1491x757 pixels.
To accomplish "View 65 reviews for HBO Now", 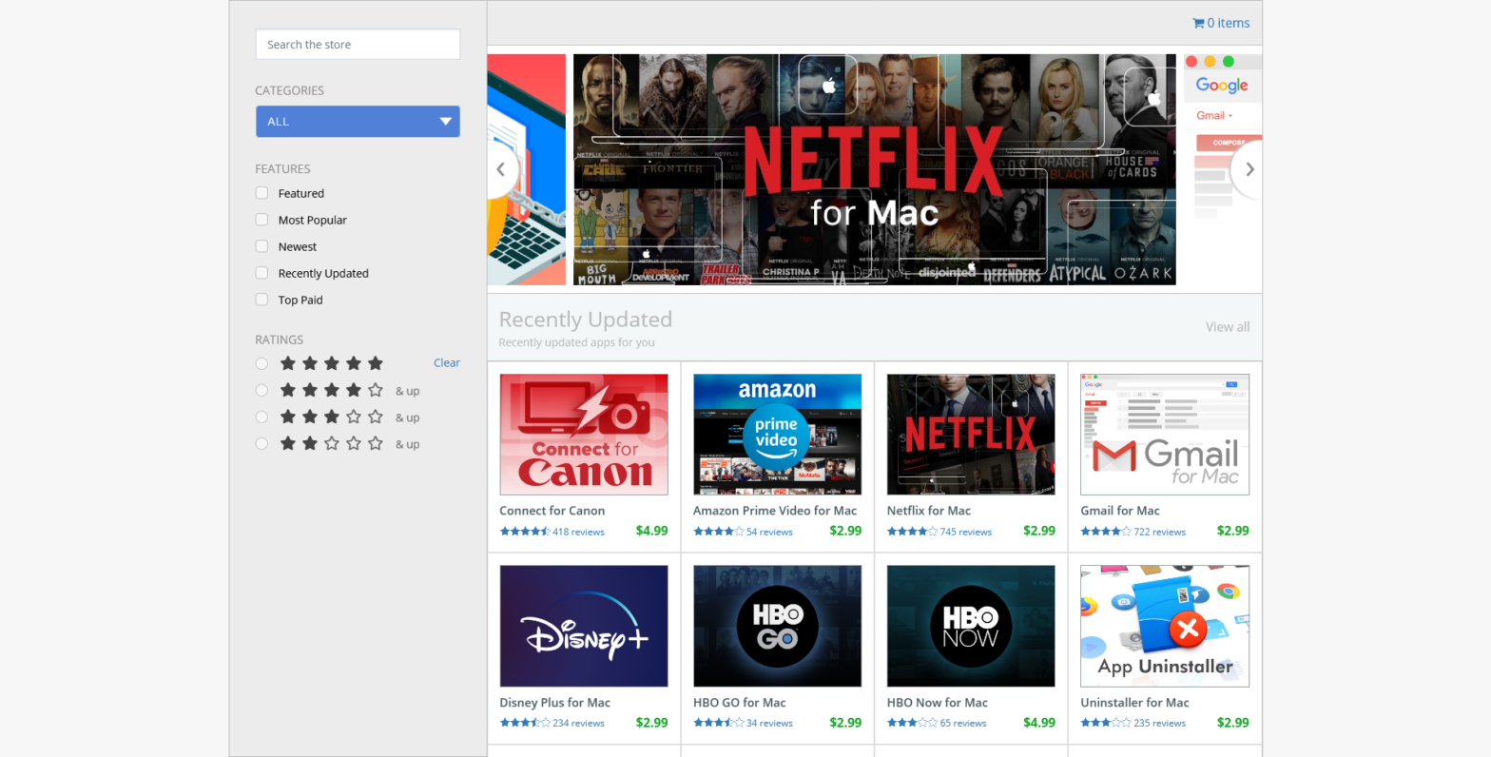I will [x=963, y=724].
